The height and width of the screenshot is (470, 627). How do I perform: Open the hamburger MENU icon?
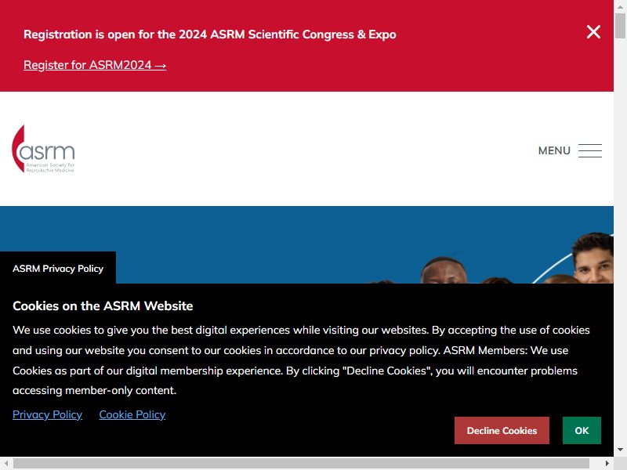pos(590,150)
